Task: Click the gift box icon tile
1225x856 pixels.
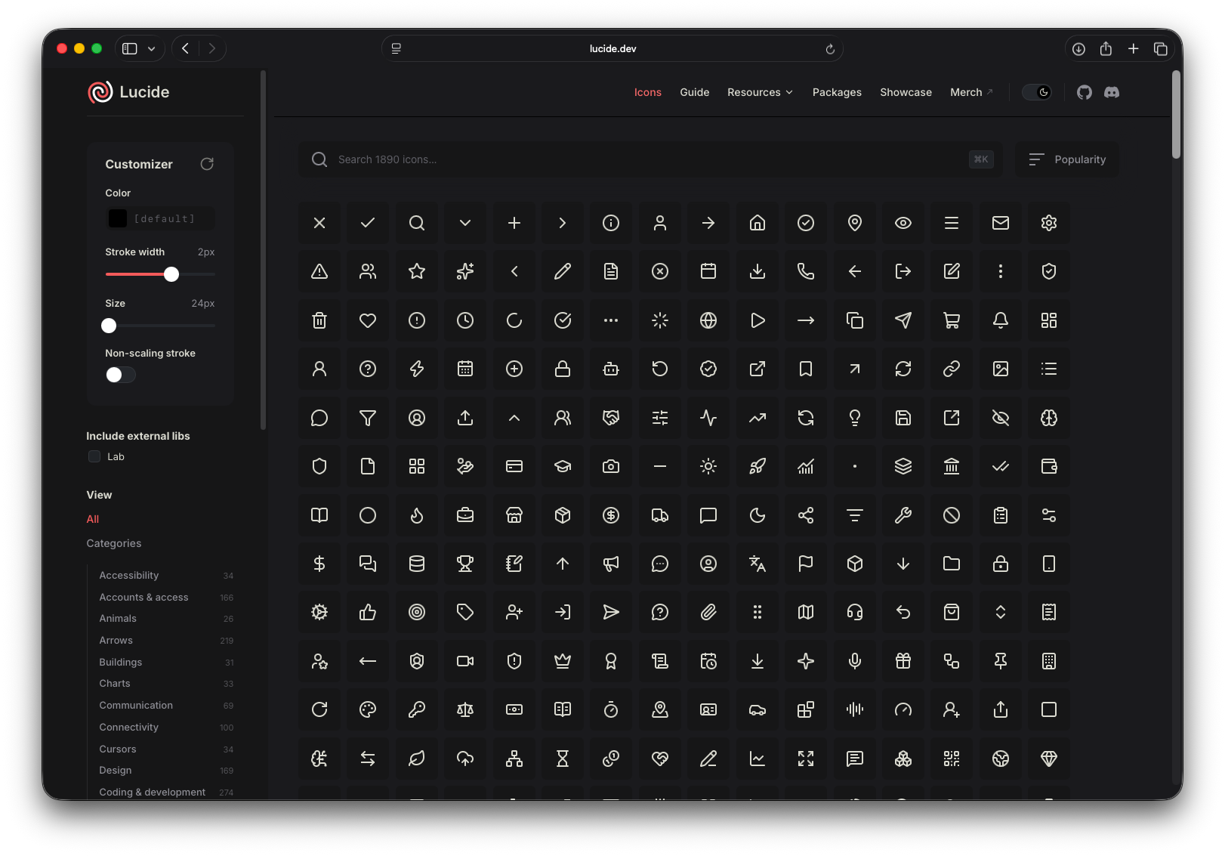Action: [903, 661]
